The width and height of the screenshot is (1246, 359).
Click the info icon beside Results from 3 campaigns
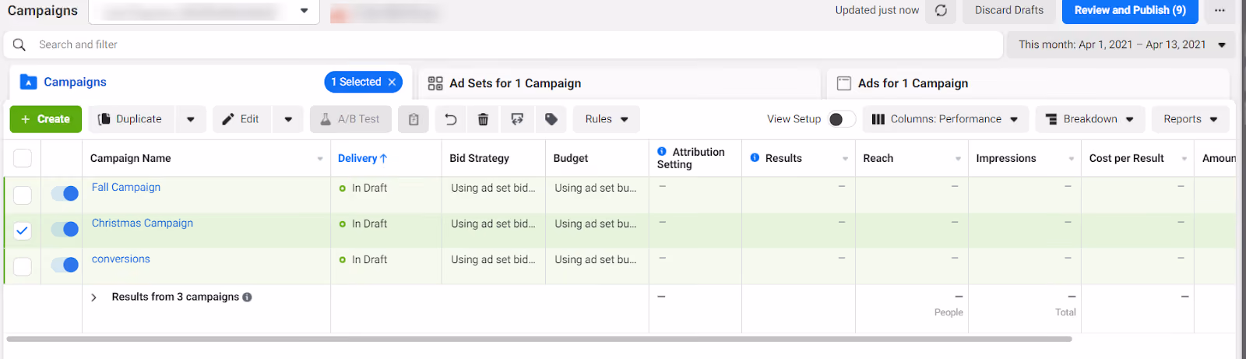[x=247, y=297]
